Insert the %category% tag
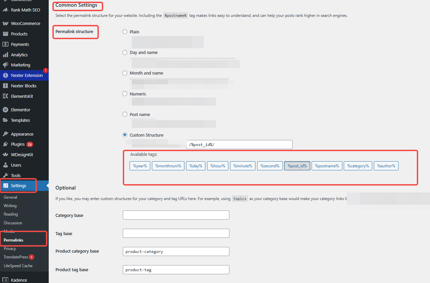Screen dimensions: 430x283 tap(358, 166)
